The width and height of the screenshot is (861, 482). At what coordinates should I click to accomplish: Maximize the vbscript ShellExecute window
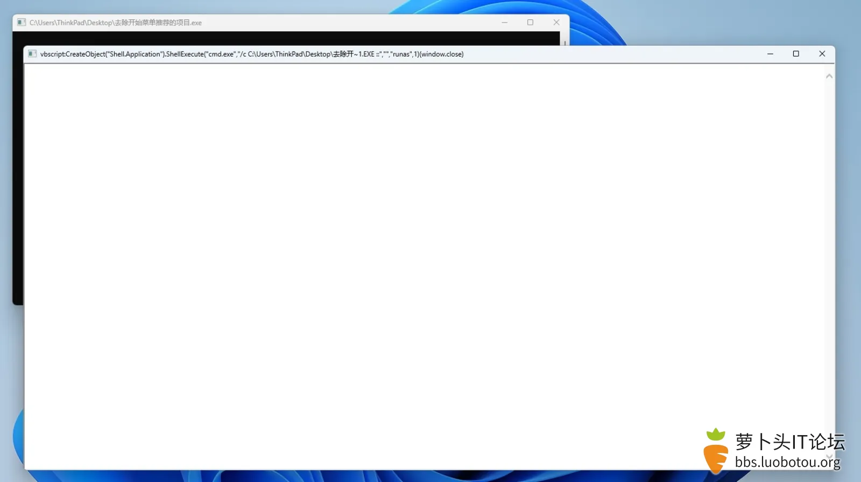tap(796, 54)
